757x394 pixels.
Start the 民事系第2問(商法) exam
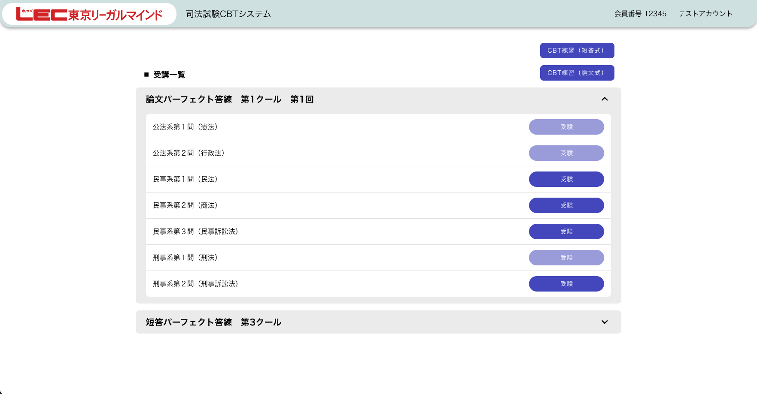pyautogui.click(x=566, y=205)
